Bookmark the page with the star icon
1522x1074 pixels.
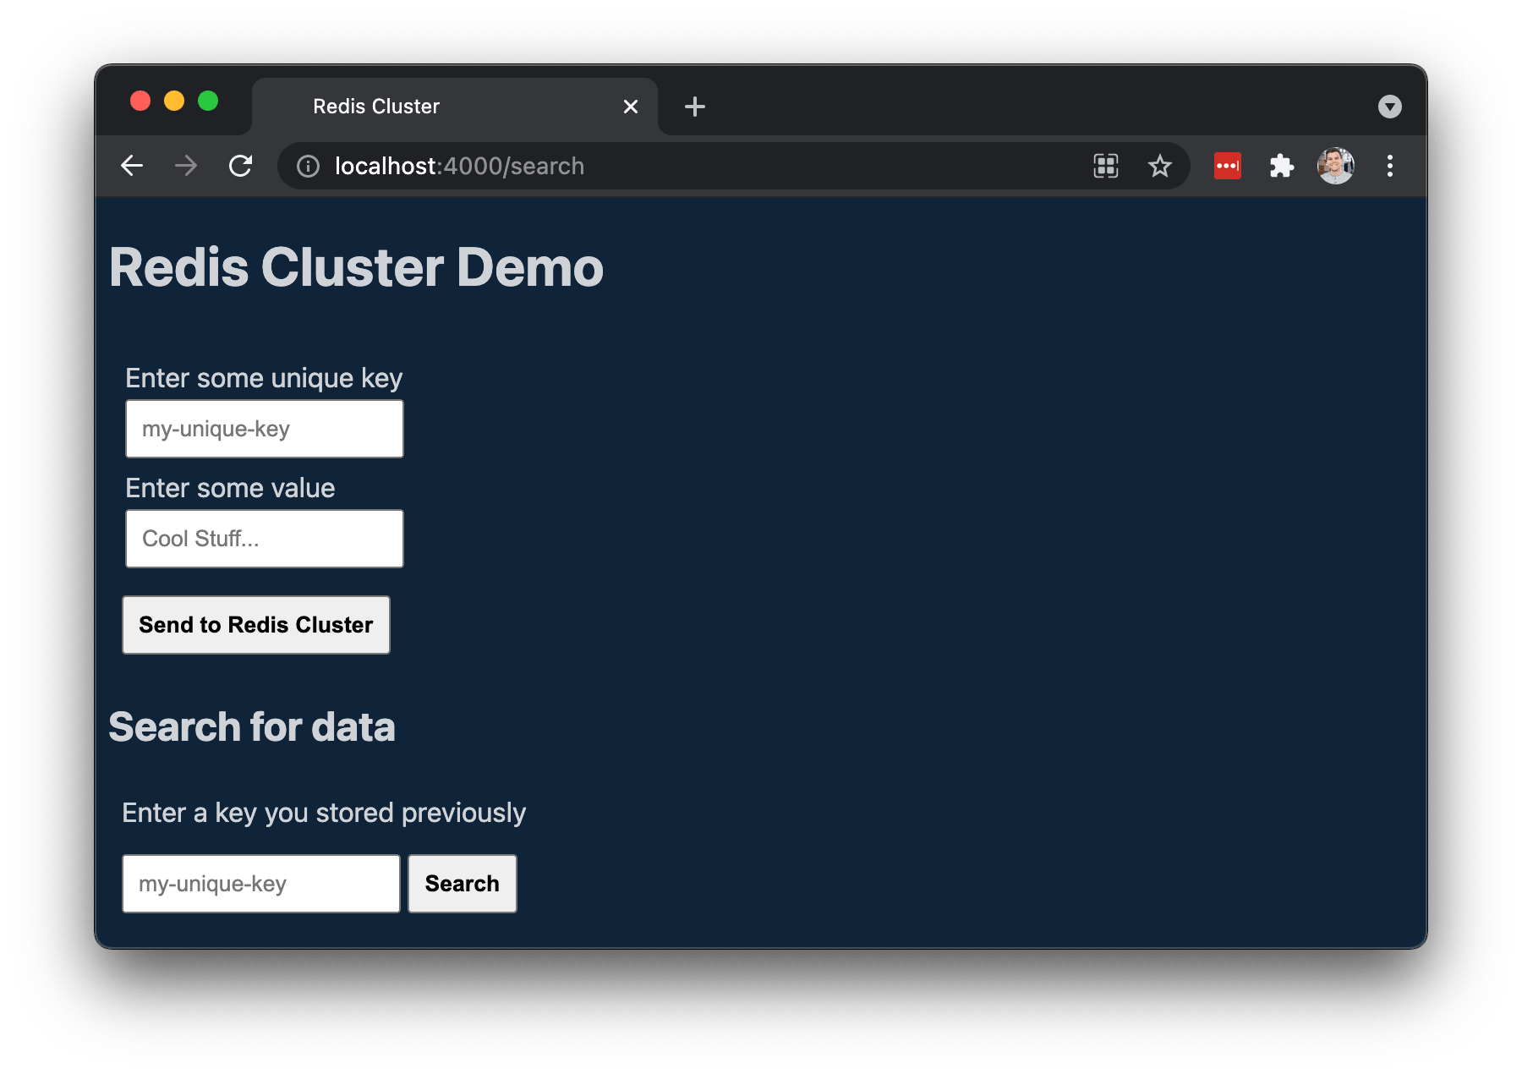(x=1159, y=166)
